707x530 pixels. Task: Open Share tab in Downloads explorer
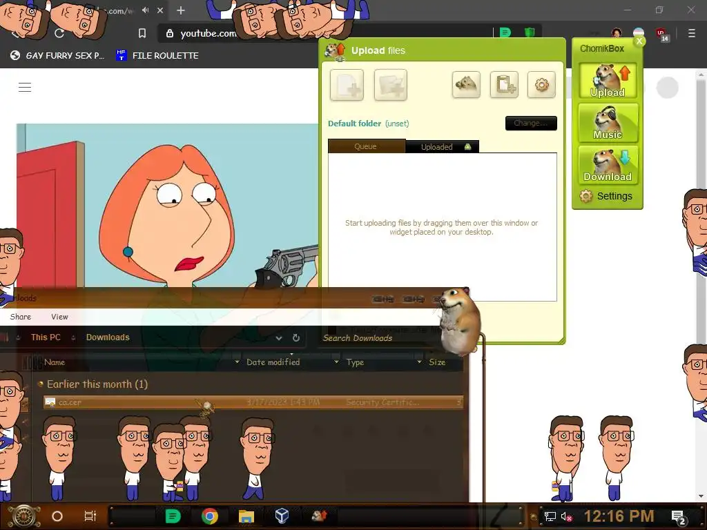click(x=21, y=317)
